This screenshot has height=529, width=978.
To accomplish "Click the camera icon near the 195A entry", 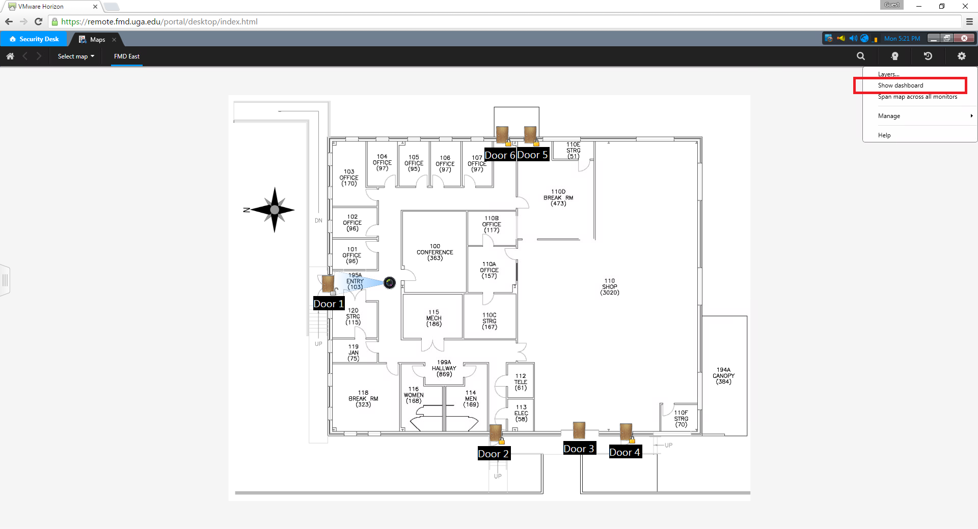I will point(390,283).
